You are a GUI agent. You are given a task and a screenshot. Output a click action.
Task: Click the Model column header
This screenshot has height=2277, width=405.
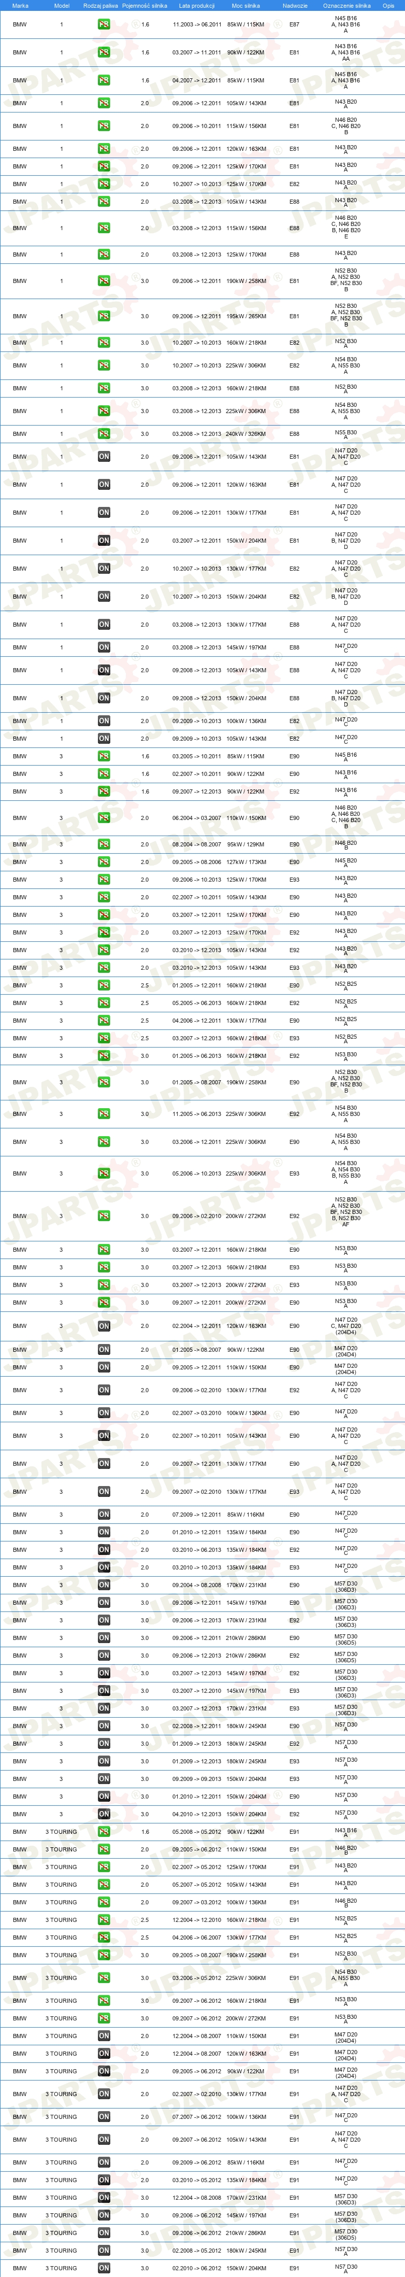tap(62, 5)
